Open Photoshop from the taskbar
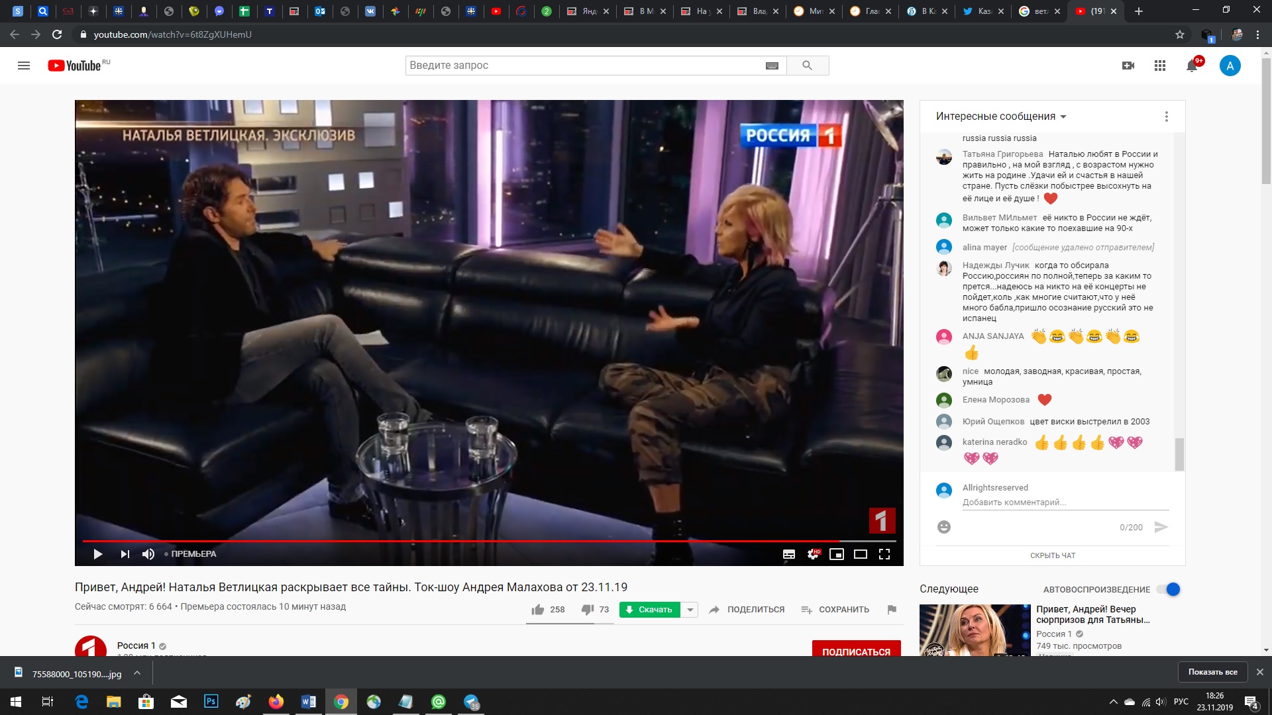Viewport: 1272px width, 715px height. 211,702
